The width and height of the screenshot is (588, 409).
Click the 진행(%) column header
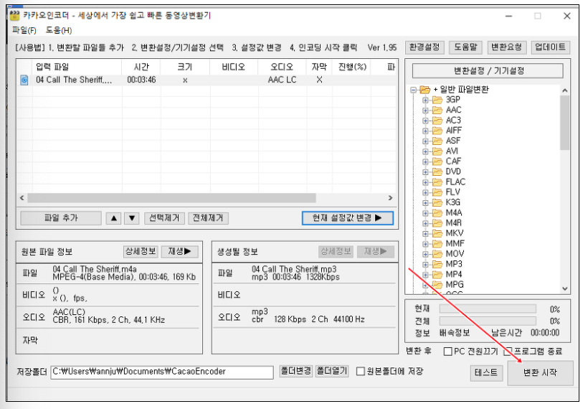(352, 67)
